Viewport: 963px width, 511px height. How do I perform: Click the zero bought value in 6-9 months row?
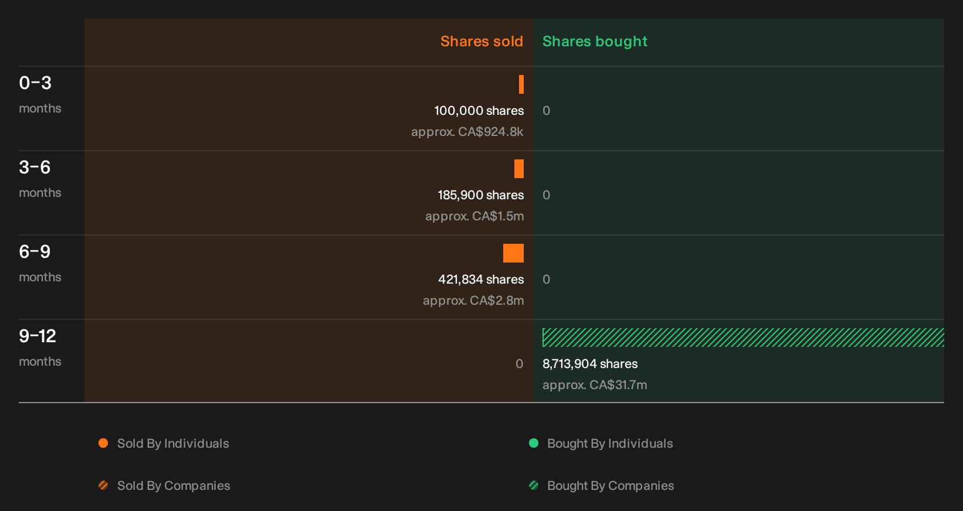click(547, 280)
